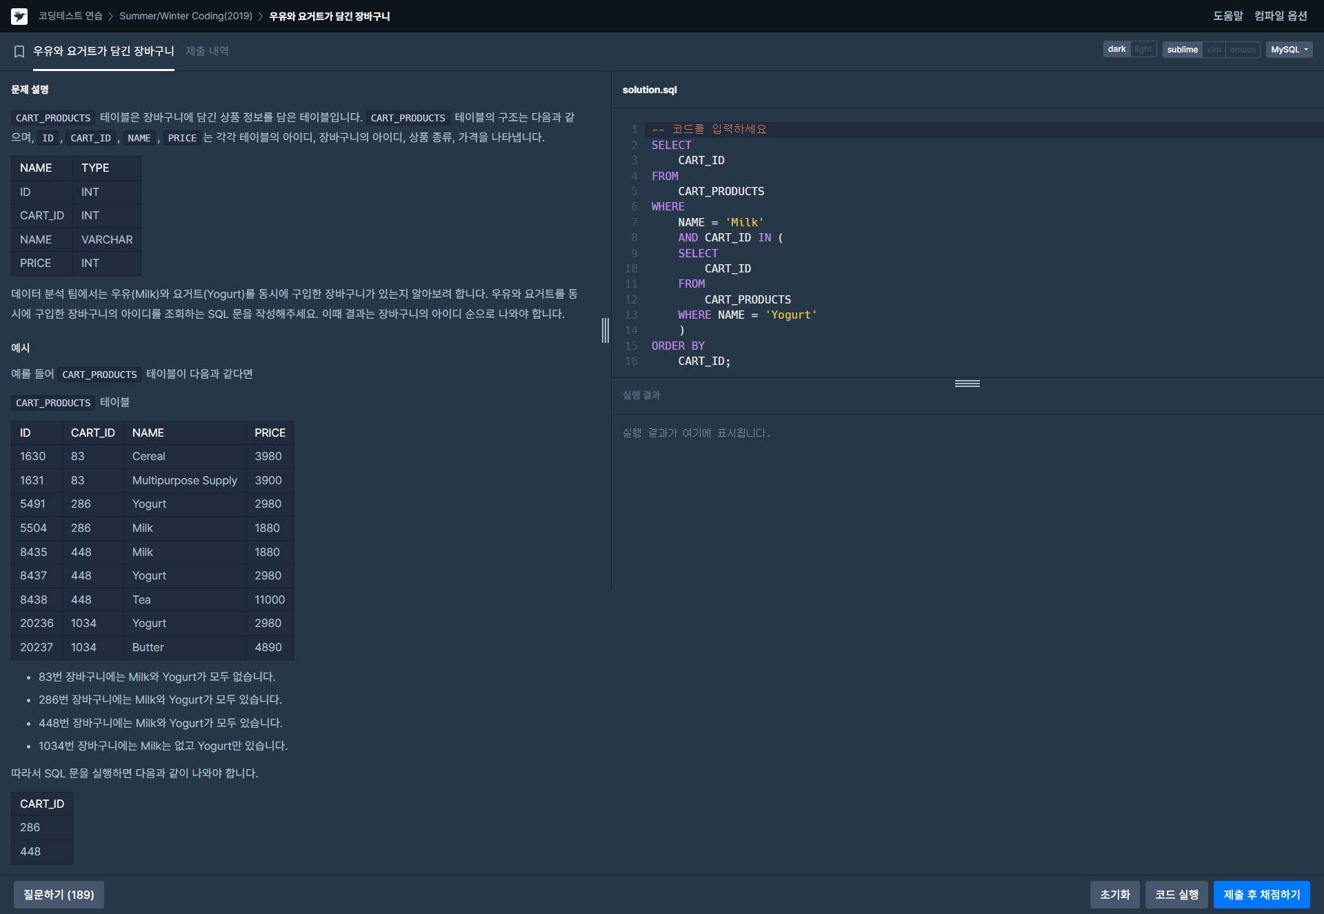Click the bookmark icon beside problem title
Image resolution: width=1324 pixels, height=914 pixels.
tap(19, 52)
